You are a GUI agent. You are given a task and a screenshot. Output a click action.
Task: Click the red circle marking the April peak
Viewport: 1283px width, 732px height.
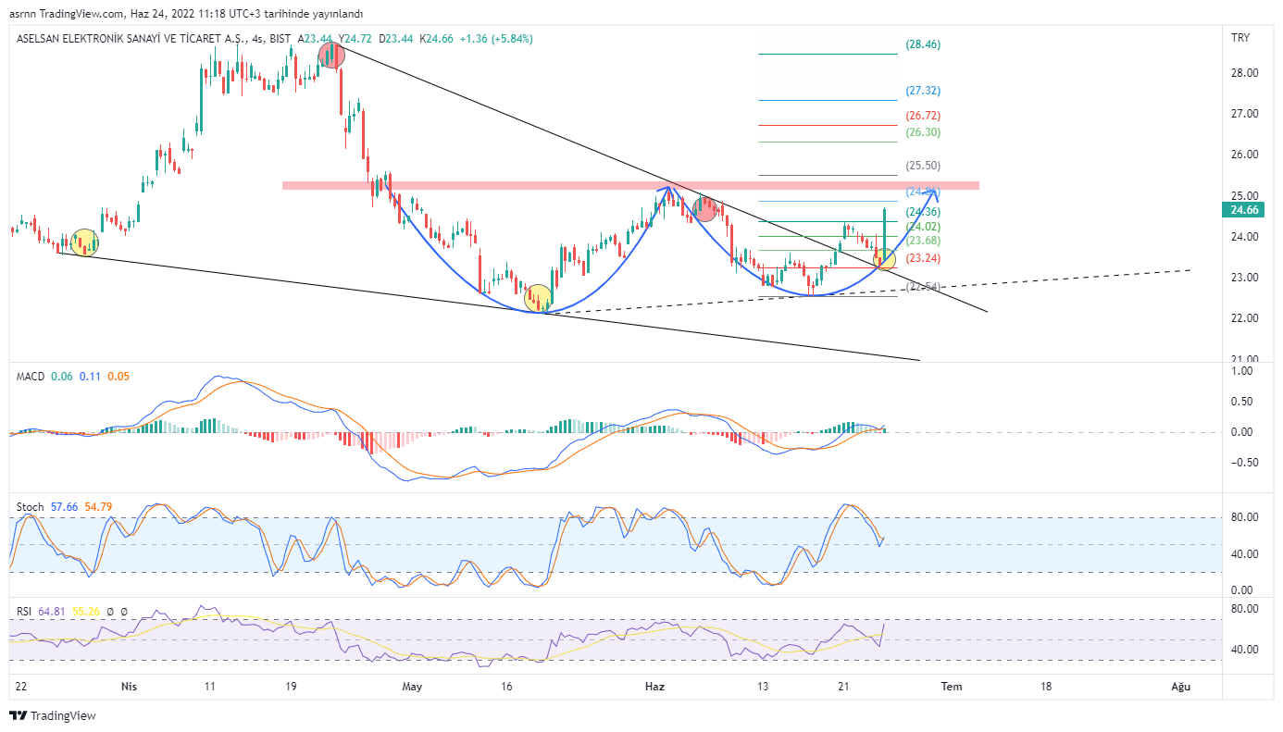(x=331, y=56)
